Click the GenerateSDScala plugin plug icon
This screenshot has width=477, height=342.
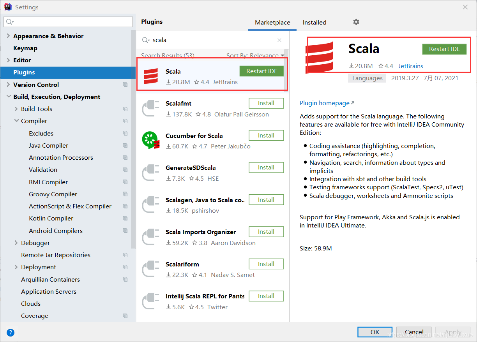(x=151, y=173)
